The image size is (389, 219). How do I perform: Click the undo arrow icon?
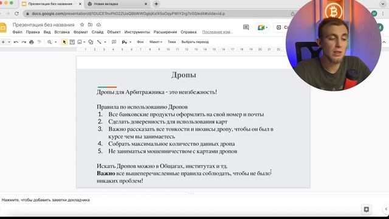point(16,42)
